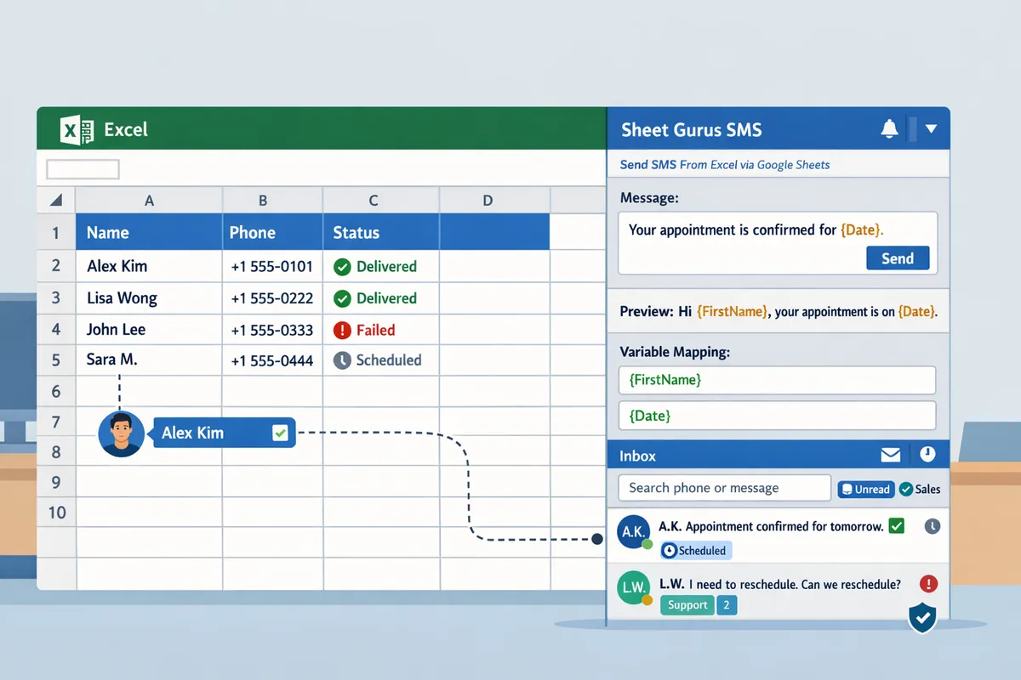This screenshot has height=680, width=1021.
Task: Click the {FirstName} token in Preview line
Action: click(733, 312)
